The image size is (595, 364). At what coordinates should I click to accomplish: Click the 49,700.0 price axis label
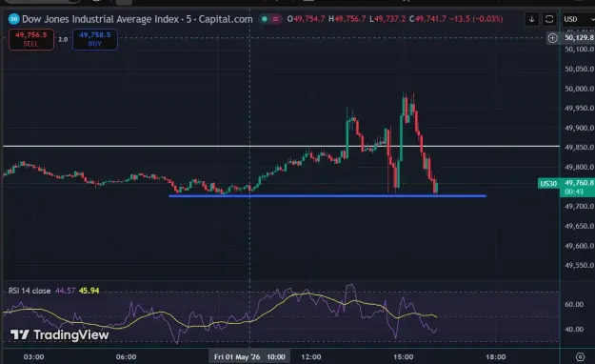coord(579,207)
